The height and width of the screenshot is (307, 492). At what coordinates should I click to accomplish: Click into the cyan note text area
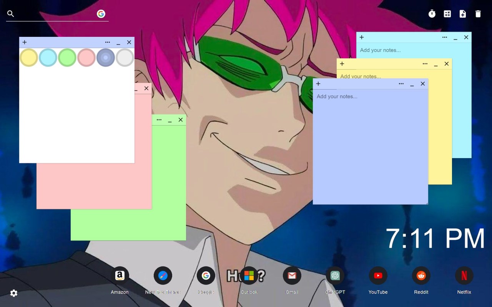(414, 50)
